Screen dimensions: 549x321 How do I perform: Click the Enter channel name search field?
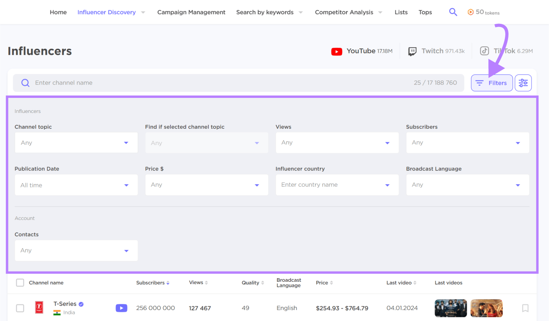click(119, 83)
